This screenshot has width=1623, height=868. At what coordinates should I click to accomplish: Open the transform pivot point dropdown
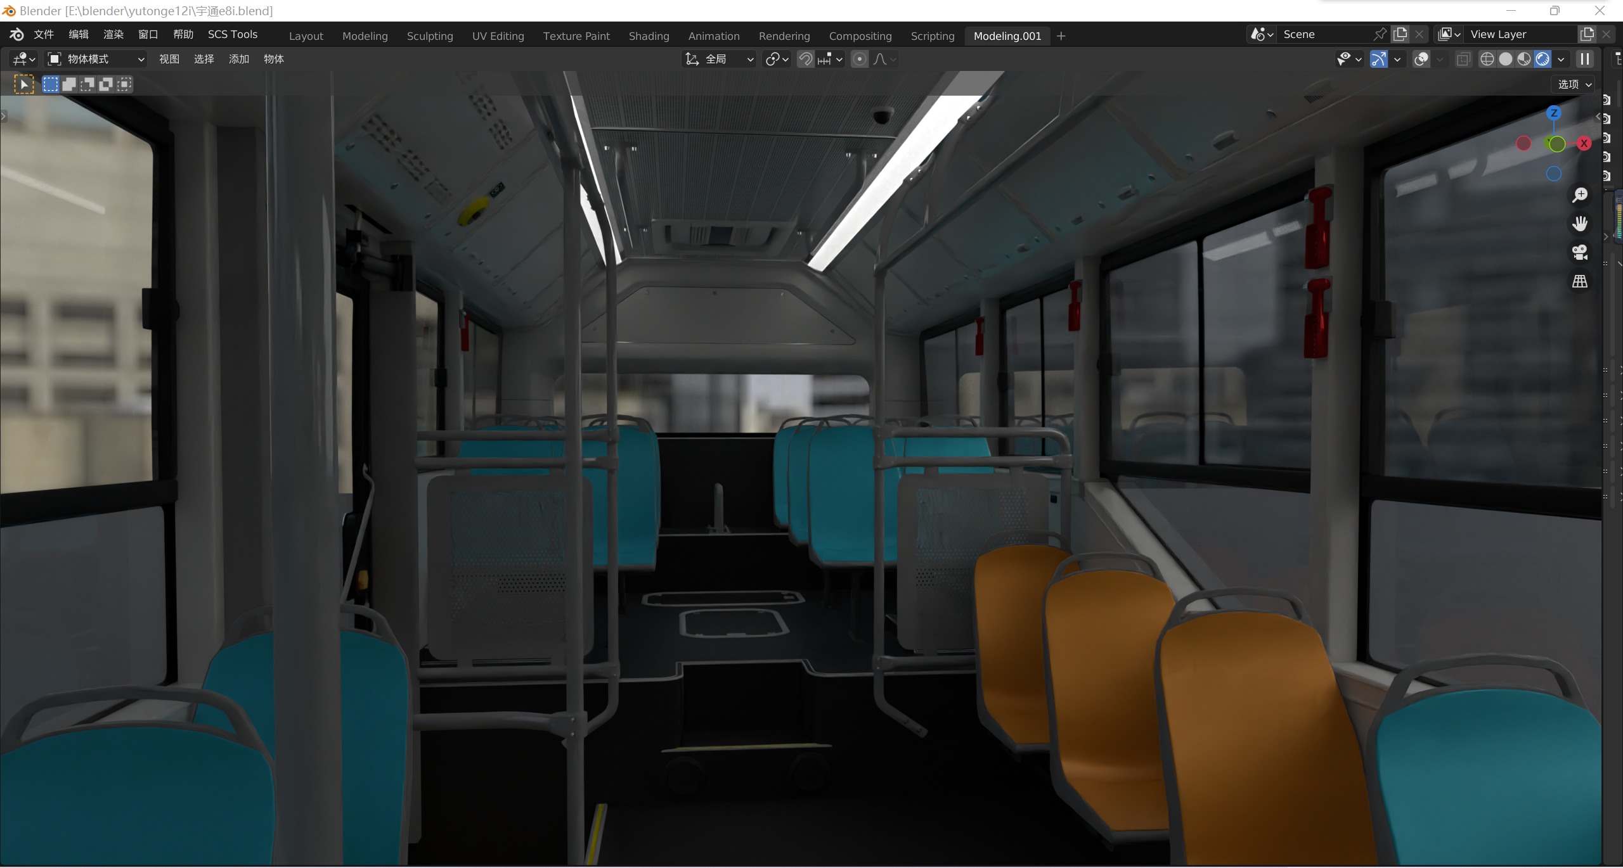(777, 59)
